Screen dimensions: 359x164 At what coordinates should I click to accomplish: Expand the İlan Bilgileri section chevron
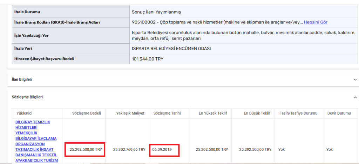355,80
